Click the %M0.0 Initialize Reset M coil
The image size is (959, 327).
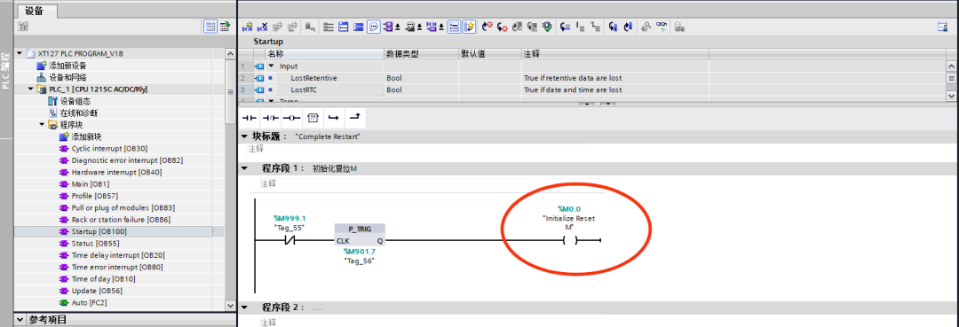pos(569,240)
